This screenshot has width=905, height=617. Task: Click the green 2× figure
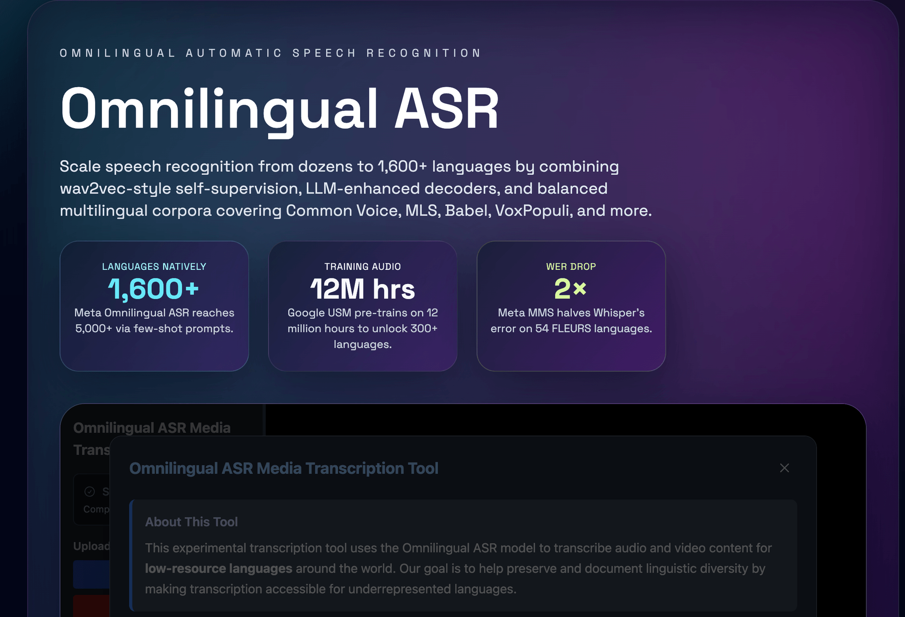click(570, 289)
